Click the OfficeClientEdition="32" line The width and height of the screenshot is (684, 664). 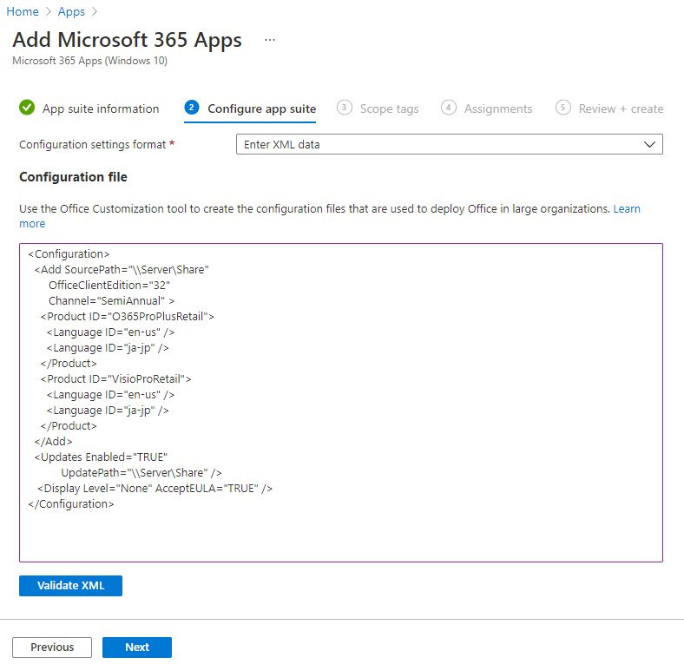109,286
